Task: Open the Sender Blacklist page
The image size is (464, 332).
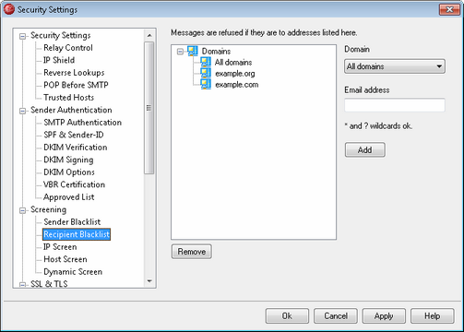Action: click(x=72, y=222)
